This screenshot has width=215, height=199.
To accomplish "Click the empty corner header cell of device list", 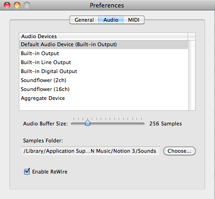I will [x=191, y=36].
